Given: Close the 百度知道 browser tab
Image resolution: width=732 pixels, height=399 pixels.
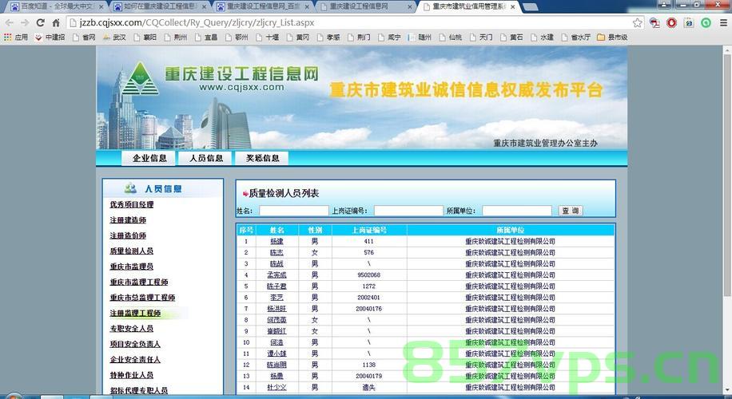Looking at the screenshot, I should (101, 7).
